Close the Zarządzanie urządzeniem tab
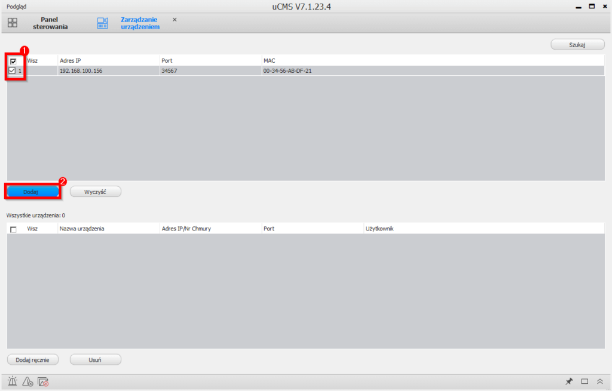This screenshot has height=391, width=612. tap(175, 20)
